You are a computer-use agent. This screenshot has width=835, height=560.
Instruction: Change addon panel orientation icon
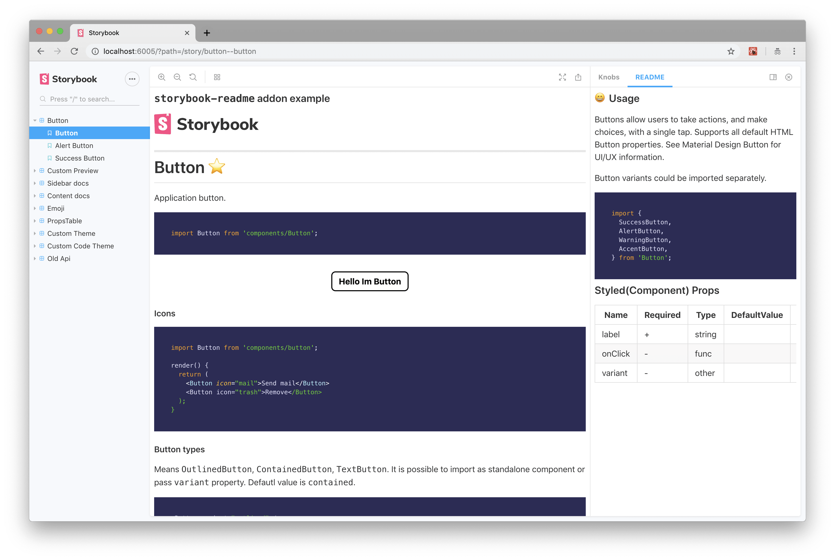(773, 77)
